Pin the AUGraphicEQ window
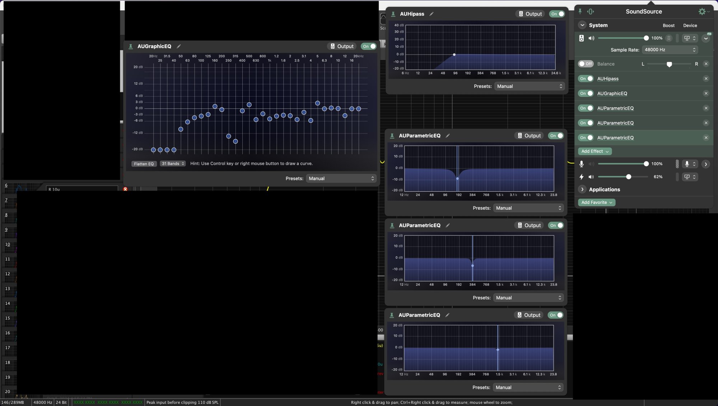 click(x=131, y=46)
